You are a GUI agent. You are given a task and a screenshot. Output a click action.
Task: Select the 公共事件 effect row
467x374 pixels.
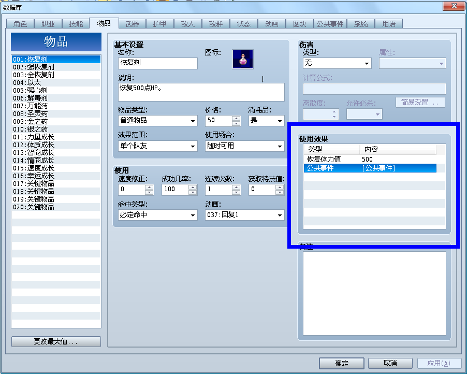[370, 168]
